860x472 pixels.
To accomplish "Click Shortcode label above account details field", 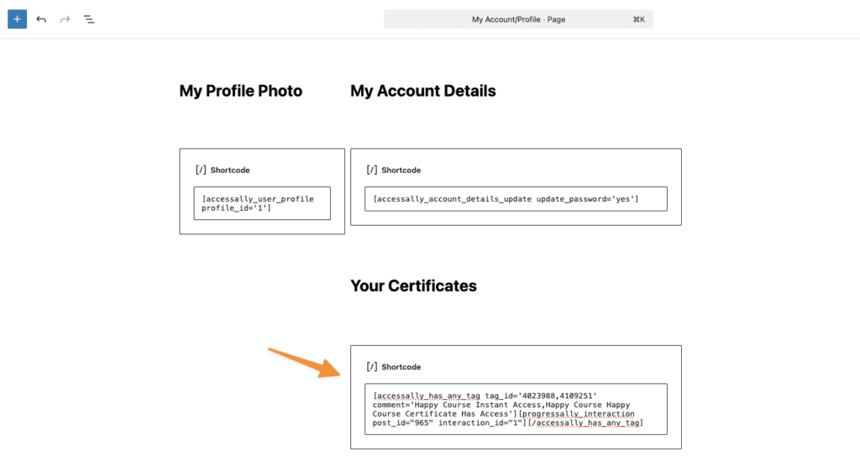I will pos(401,170).
